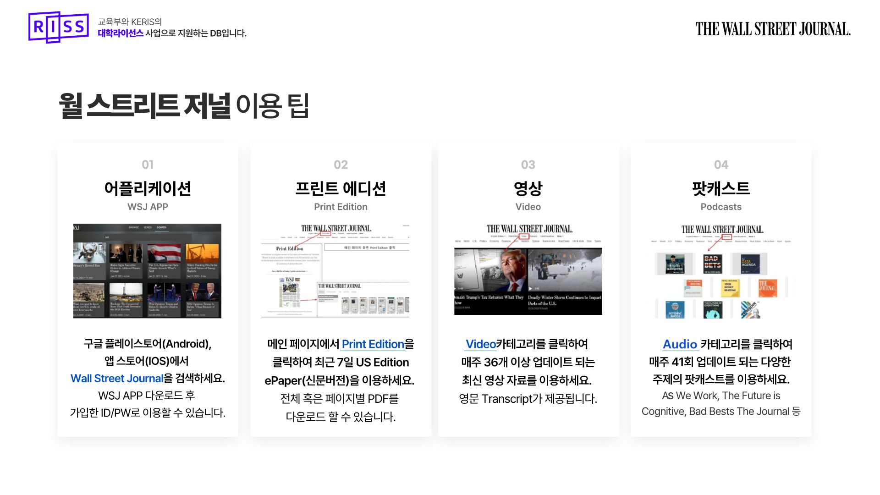Click the bull statue image in app screenshot

(x=89, y=253)
